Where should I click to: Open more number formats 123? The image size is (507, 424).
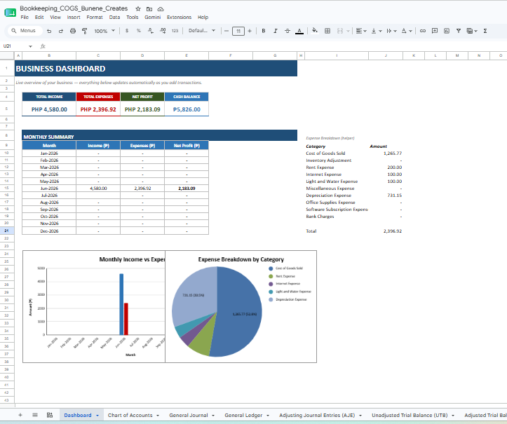(175, 31)
